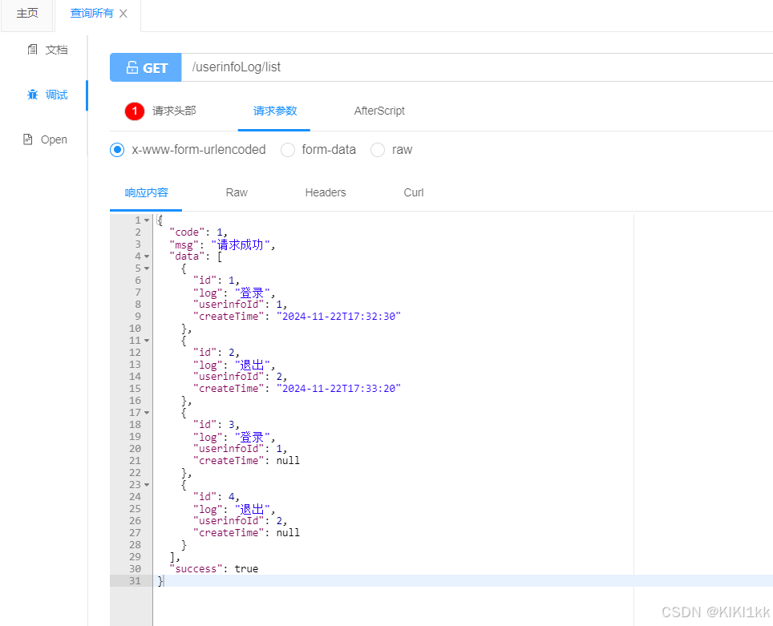Click the GET method button

(x=145, y=67)
